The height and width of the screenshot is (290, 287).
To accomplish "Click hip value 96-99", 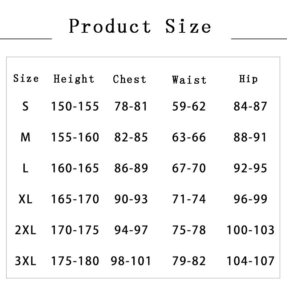I will tap(250, 199).
